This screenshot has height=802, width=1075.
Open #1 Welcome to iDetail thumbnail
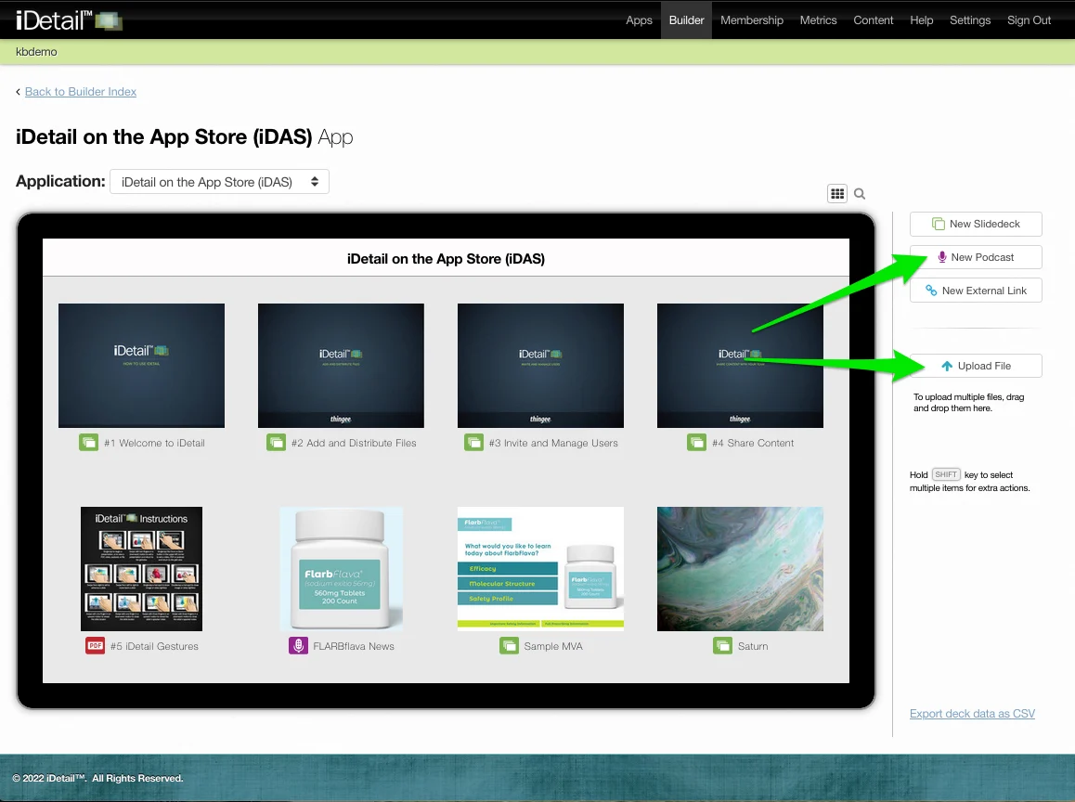click(141, 366)
